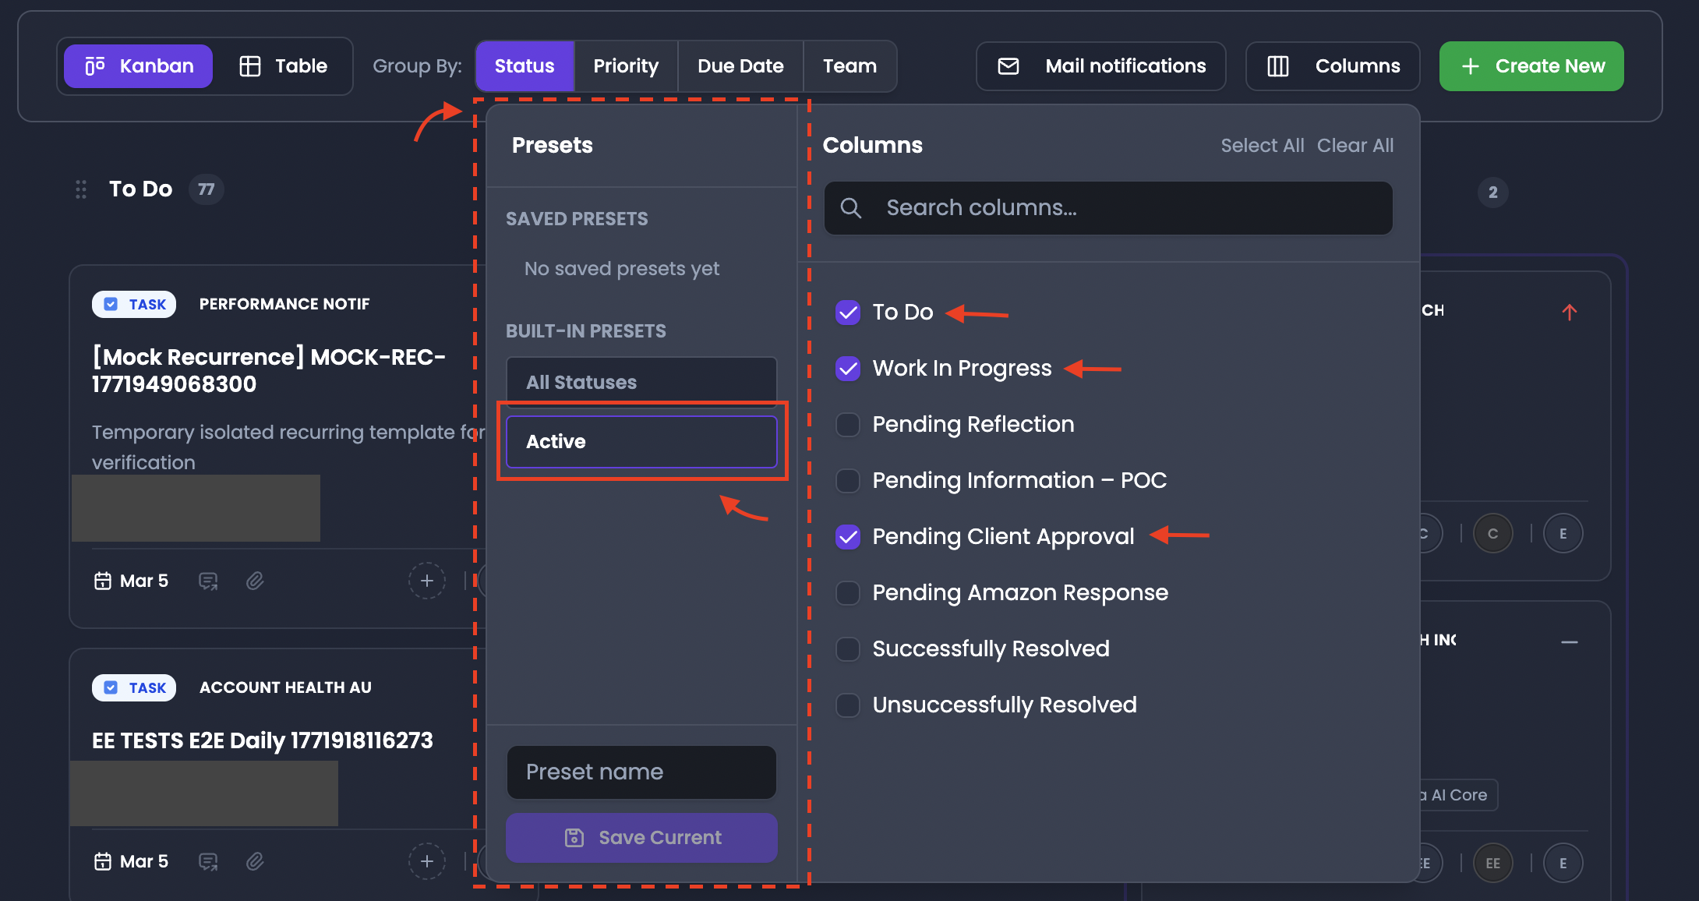Uncheck the To Do column checkbox
This screenshot has height=901, width=1699.
[x=848, y=313]
